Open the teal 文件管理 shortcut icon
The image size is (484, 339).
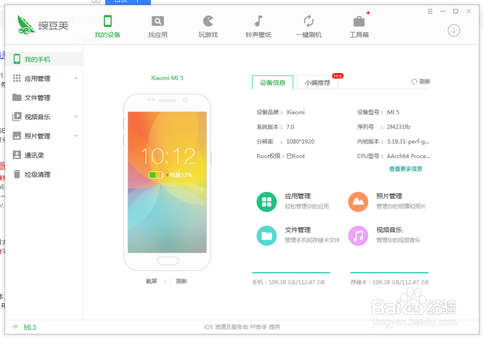click(266, 236)
